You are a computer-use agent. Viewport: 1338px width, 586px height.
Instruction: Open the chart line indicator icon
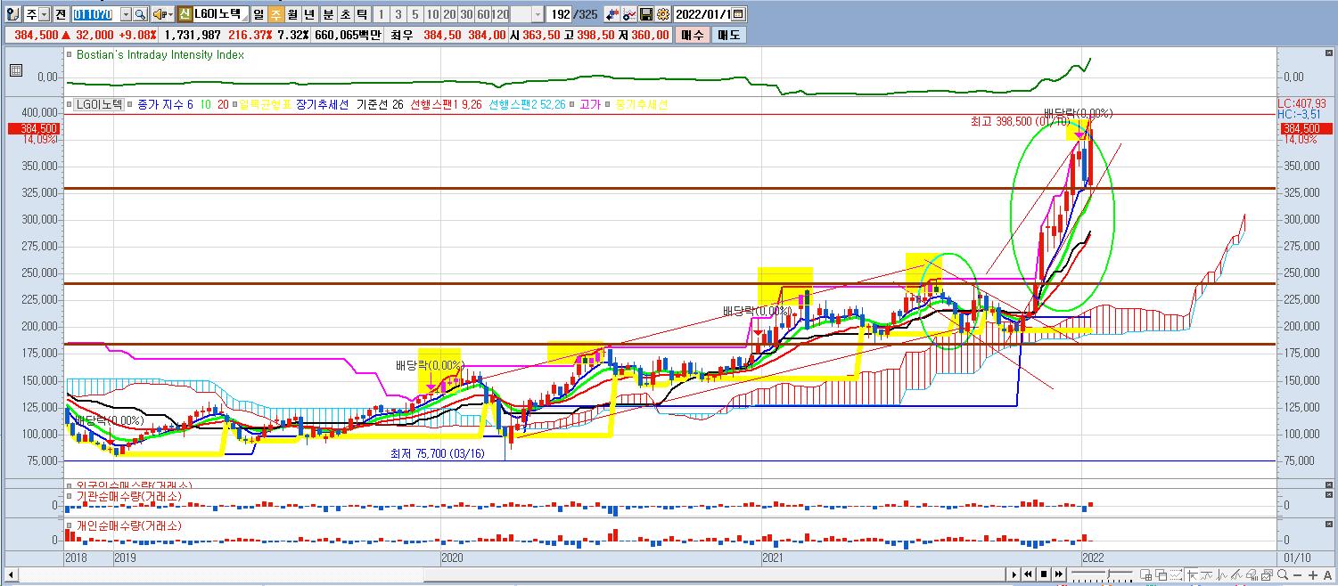pos(628,14)
